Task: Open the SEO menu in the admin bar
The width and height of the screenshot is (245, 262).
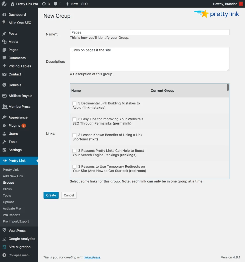Action: coord(84,4)
